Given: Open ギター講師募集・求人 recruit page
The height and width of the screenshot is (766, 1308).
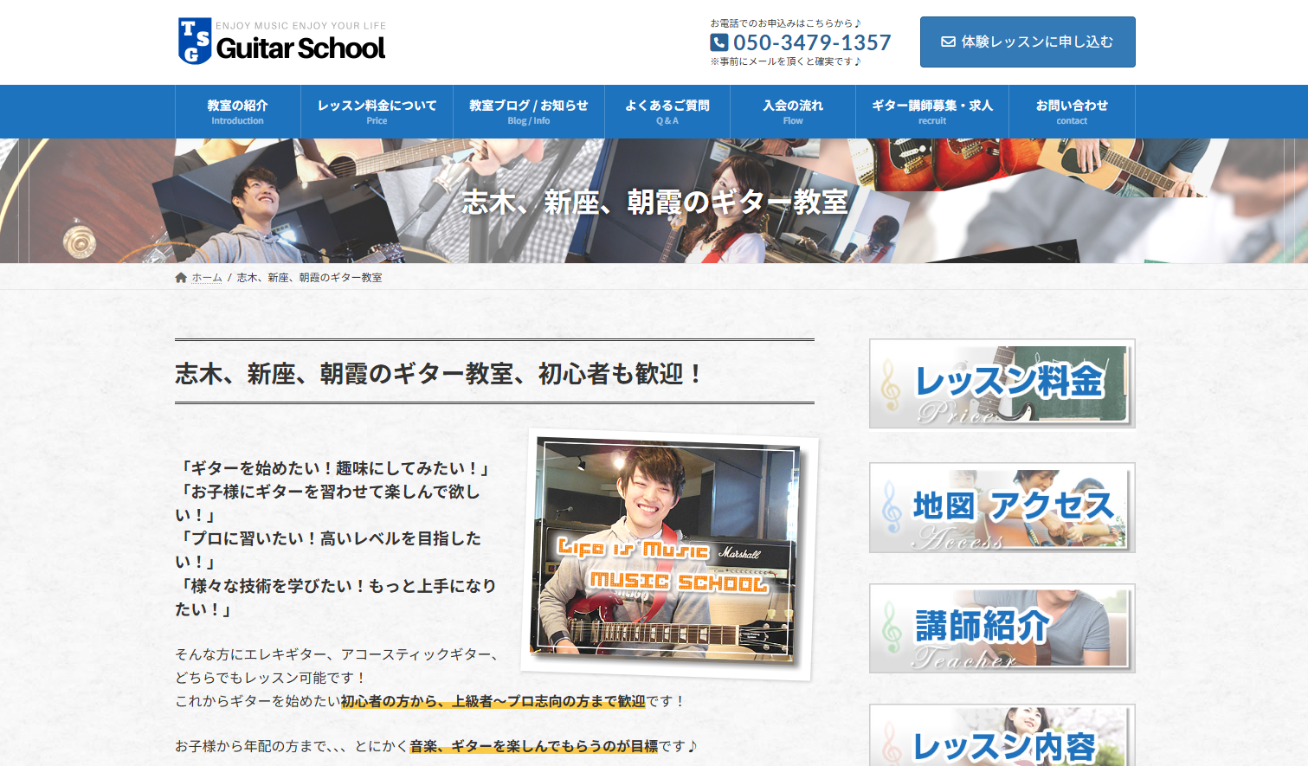Looking at the screenshot, I should [931, 112].
